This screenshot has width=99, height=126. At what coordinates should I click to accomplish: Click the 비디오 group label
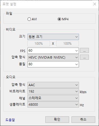coord(11,29)
